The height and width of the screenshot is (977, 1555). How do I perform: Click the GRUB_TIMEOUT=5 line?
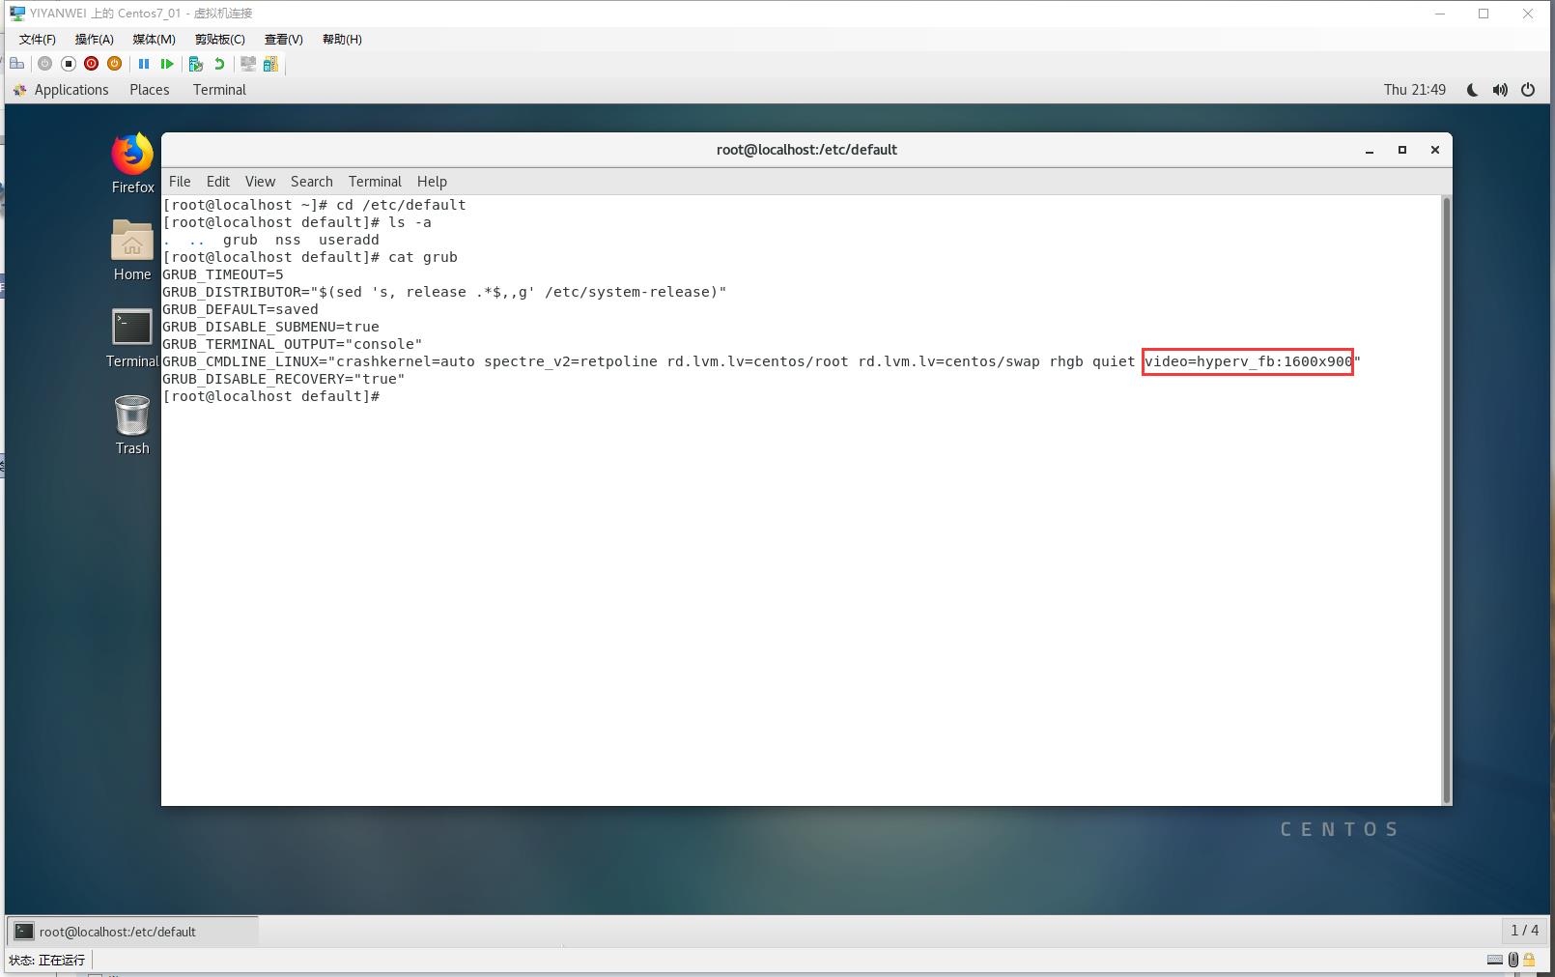(x=223, y=274)
